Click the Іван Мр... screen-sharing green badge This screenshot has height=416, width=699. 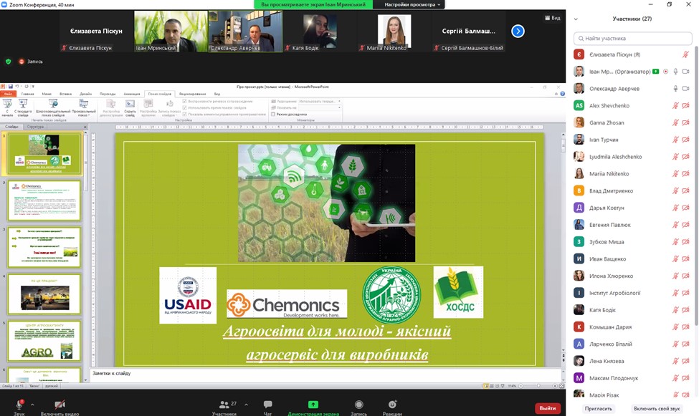(x=656, y=72)
